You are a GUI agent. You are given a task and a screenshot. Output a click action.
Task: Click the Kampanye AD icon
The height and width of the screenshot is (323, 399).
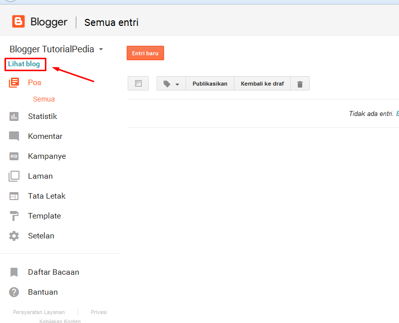click(14, 156)
